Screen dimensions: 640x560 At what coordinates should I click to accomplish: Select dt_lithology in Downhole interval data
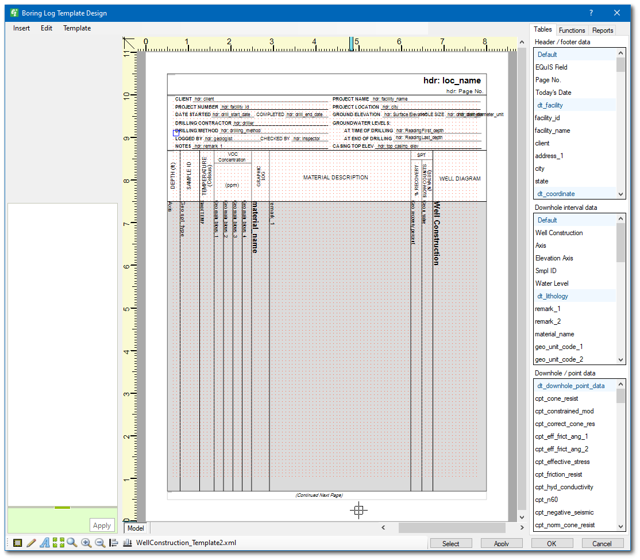552,296
